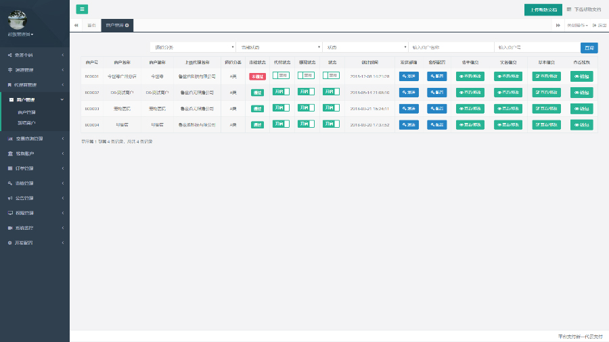The height and width of the screenshot is (342, 609).
Task: Click the green 上传帮助文档 button
Action: tap(543, 9)
